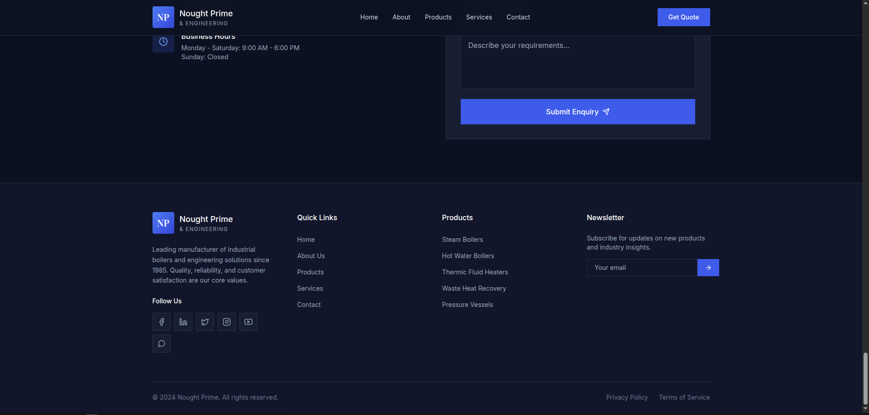Open the Twitter social icon
Screen dimensions: 869x415
click(x=205, y=322)
